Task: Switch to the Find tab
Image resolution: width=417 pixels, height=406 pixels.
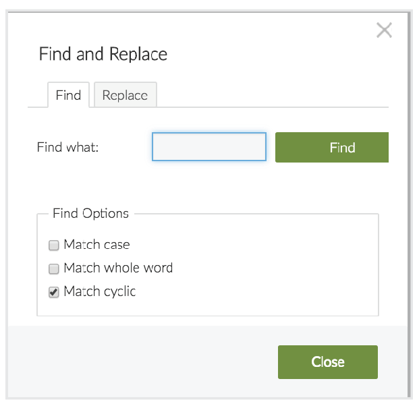Action: pyautogui.click(x=68, y=95)
